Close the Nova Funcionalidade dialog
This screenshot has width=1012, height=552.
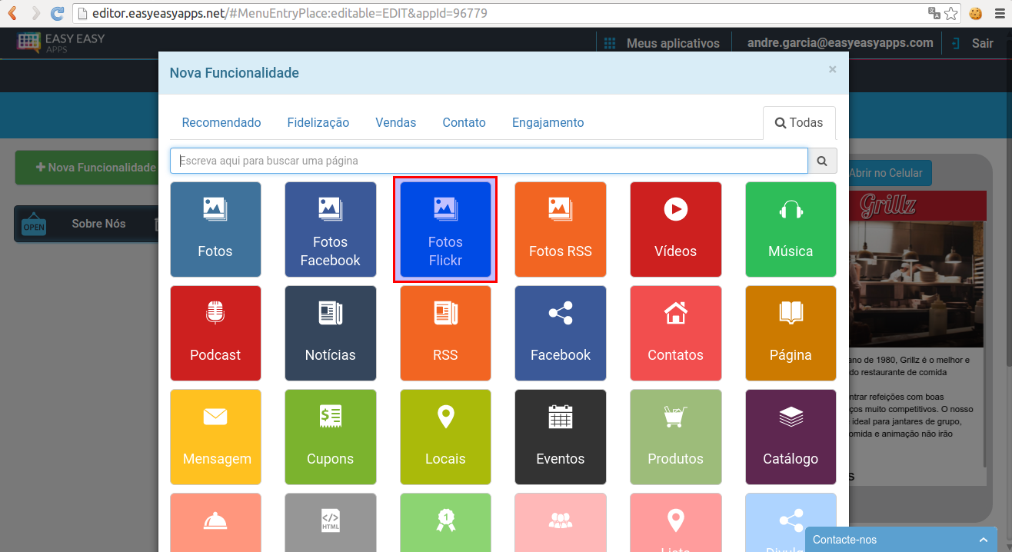[x=832, y=70]
